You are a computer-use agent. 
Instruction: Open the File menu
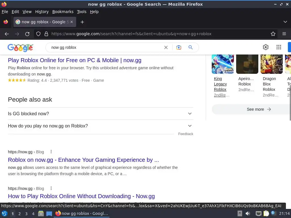click(5, 12)
